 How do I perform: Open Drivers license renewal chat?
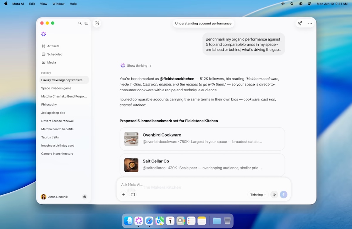click(64, 121)
